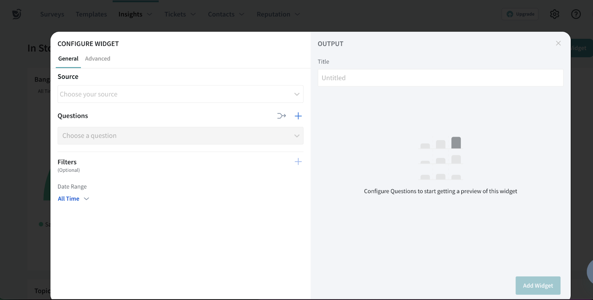Click the merge questions arrow icon
This screenshot has width=593, height=300.
coord(281,116)
